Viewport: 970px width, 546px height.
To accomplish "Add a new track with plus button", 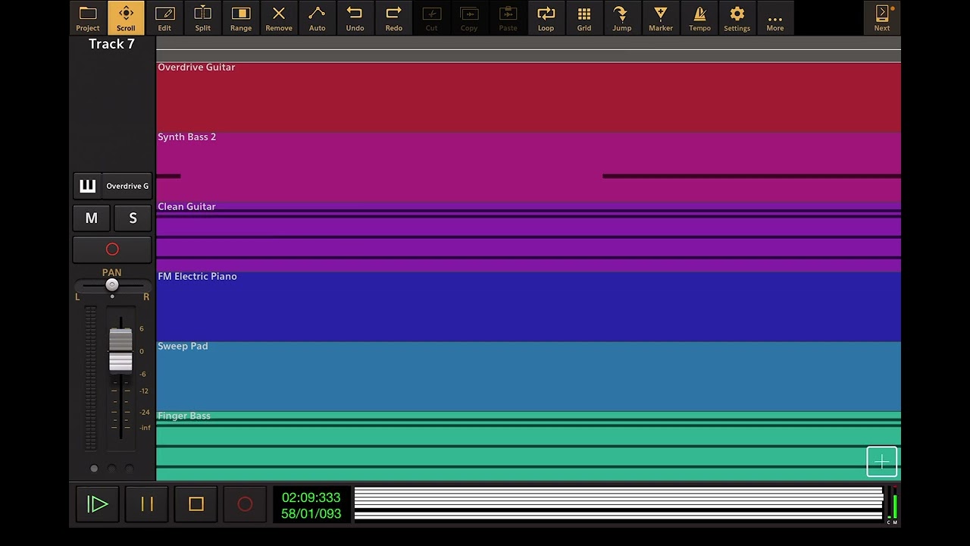I will (882, 462).
